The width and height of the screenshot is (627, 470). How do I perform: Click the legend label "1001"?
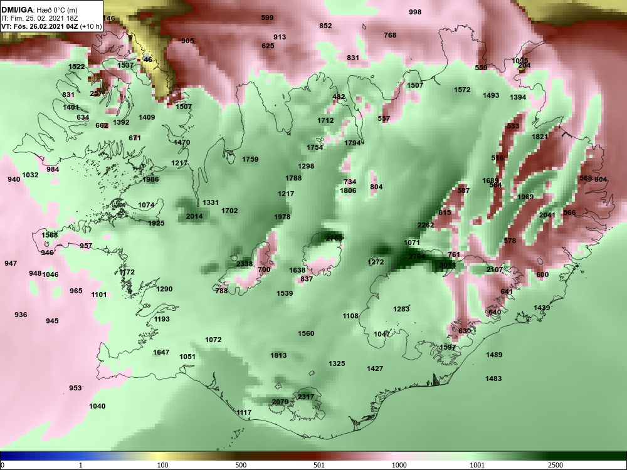(x=477, y=465)
